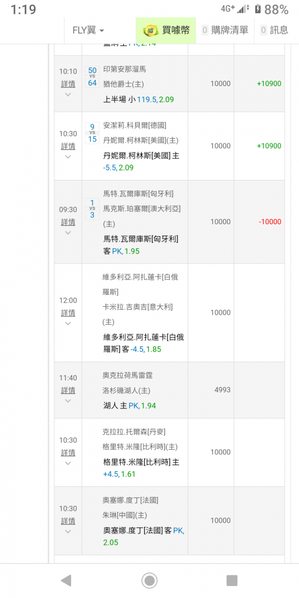
Task: Open 詳情 for the 09:30 Valkusz match
Action: coord(68,222)
